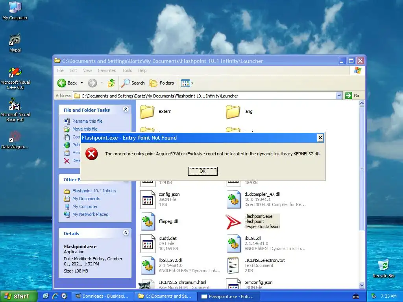Screen dimensions: 403x302
Task: Collapse the File and Folder Tasks panel
Action: 126,109
